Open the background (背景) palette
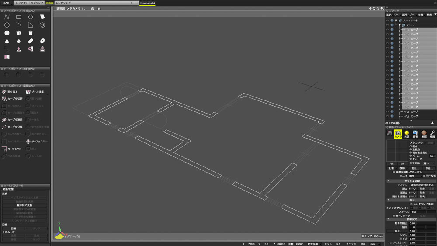 pyautogui.click(x=415, y=134)
